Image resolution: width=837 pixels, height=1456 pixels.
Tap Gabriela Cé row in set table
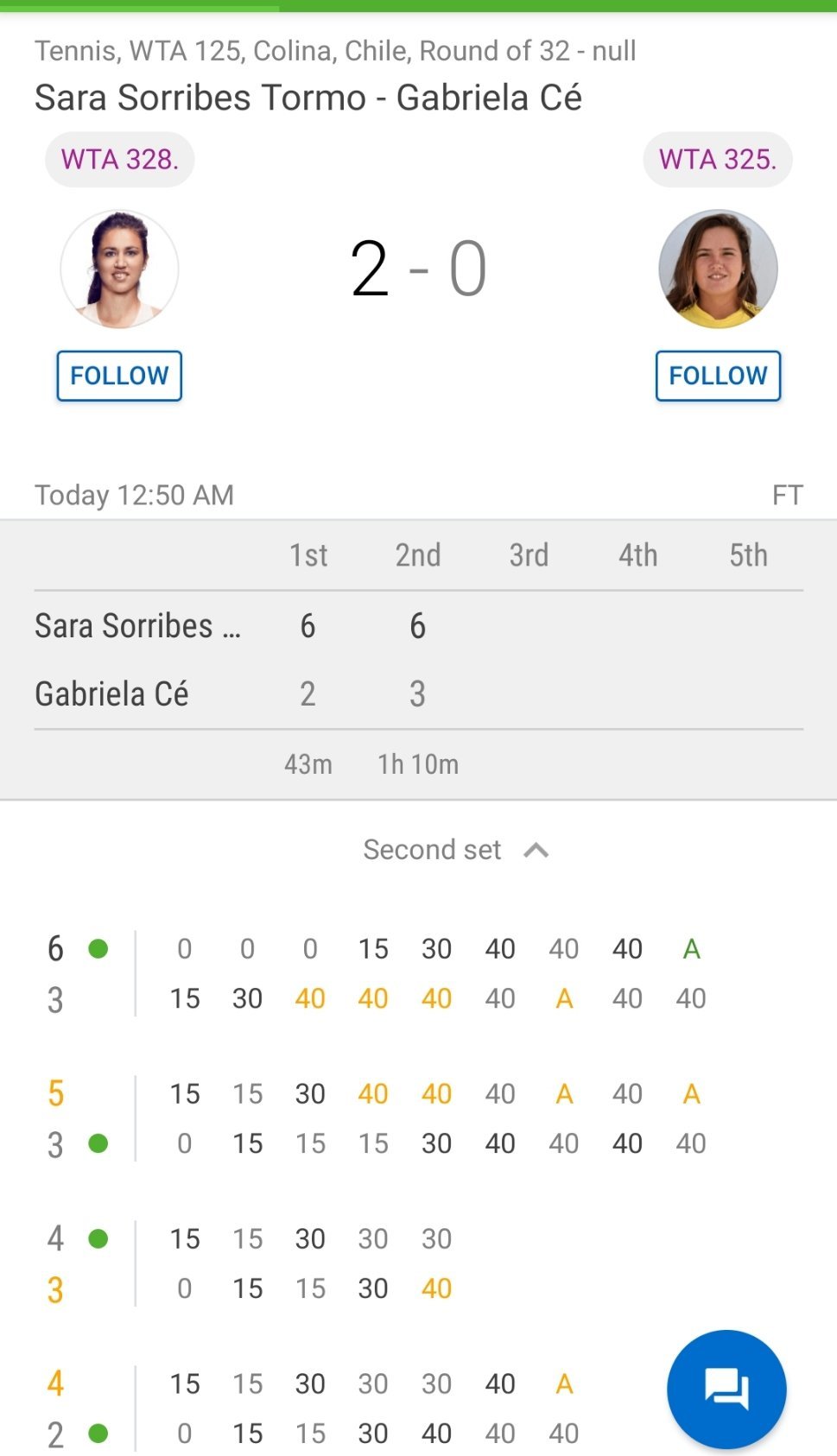point(112,694)
